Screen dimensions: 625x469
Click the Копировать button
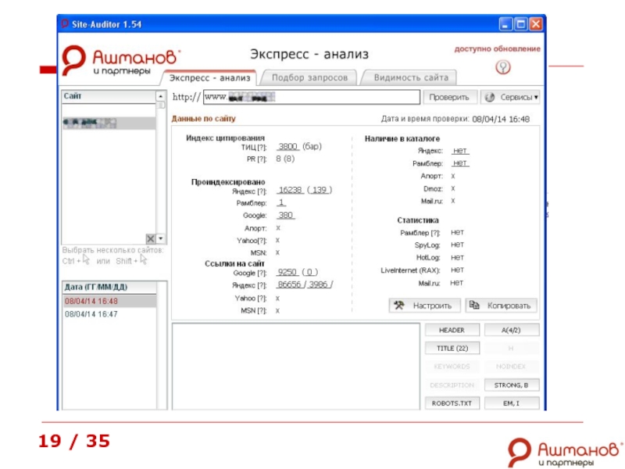501,306
